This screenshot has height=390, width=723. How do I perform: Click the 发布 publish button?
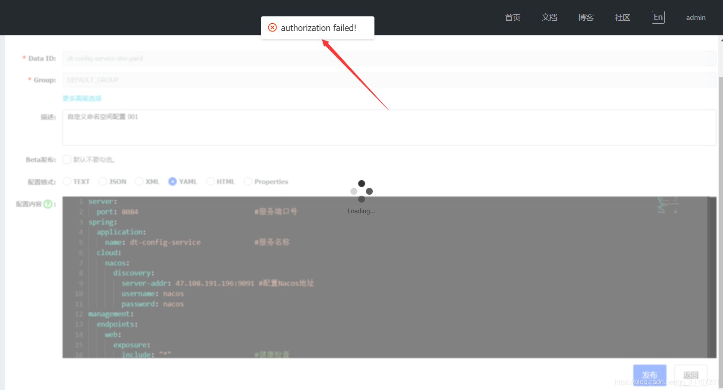click(650, 374)
